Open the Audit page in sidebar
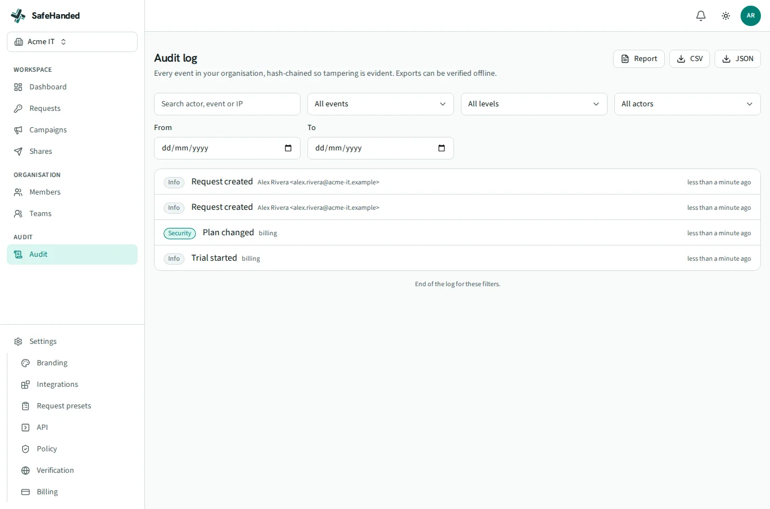 (72, 255)
